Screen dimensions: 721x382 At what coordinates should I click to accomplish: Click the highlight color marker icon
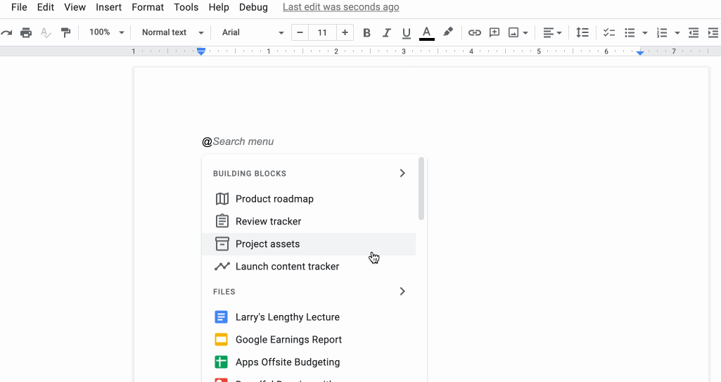click(448, 32)
